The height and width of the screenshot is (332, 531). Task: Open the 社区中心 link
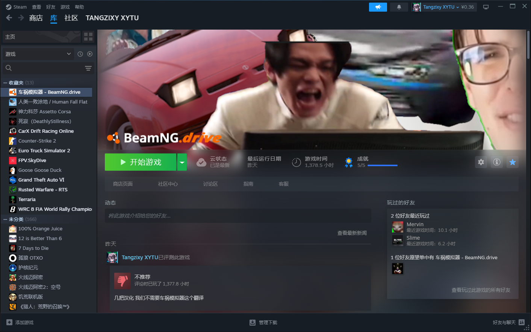click(168, 184)
